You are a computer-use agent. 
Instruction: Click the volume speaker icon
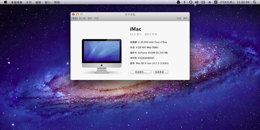[197, 2]
